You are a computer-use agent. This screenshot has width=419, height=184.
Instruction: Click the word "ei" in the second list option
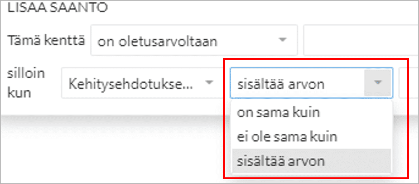click(242, 137)
